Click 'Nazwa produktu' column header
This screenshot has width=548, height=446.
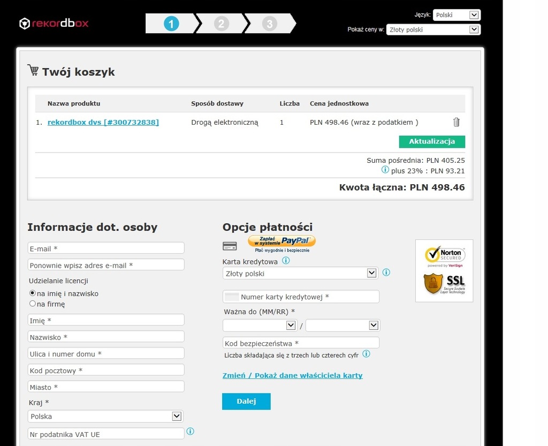[x=74, y=103]
